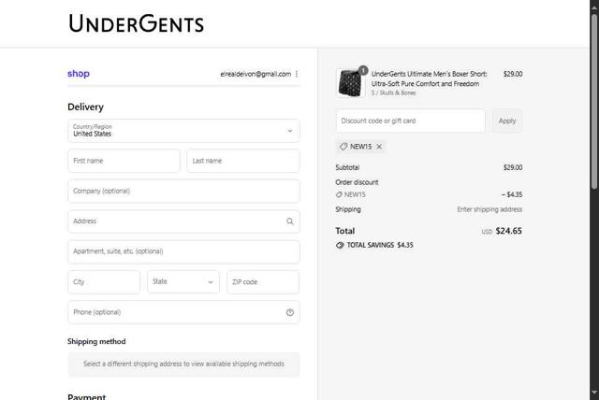Viewport: 599px width, 400px height.
Task: Click the Company (optional) field
Action: click(x=183, y=191)
